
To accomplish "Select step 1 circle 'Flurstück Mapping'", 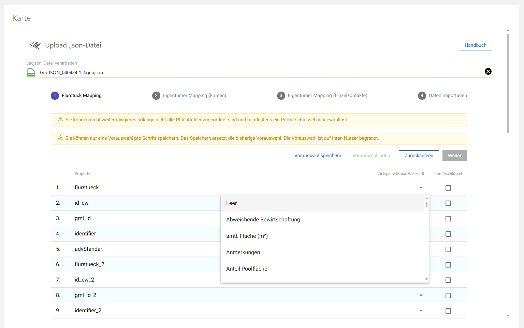I will click(x=55, y=96).
